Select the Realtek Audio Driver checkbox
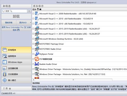 tap(33, 64)
